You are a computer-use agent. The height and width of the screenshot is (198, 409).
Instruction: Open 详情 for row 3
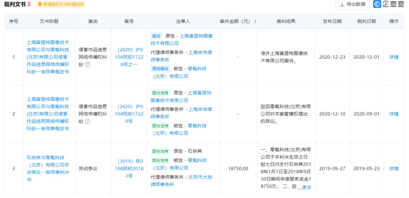pos(394,169)
